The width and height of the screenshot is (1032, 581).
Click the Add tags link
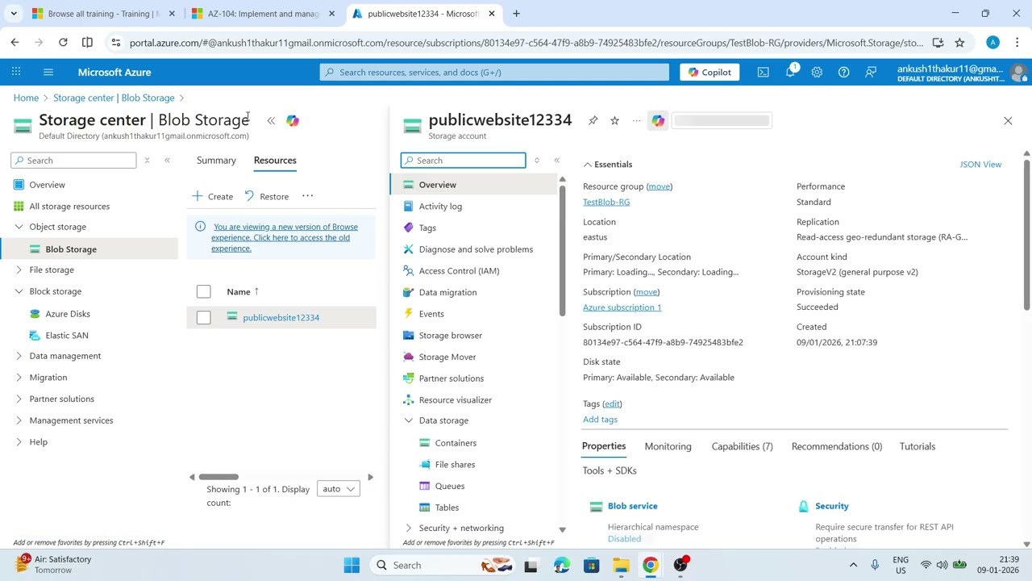point(600,420)
